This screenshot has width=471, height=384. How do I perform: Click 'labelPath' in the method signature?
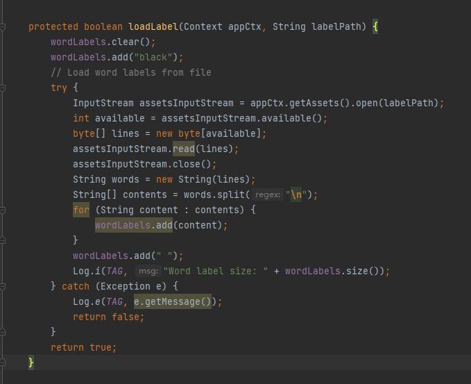[x=336, y=27]
